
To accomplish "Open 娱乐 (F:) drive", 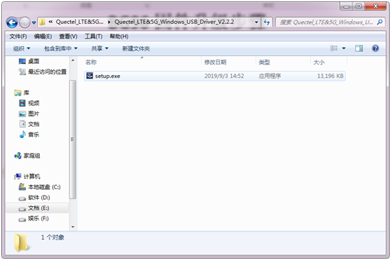I will click(x=38, y=219).
